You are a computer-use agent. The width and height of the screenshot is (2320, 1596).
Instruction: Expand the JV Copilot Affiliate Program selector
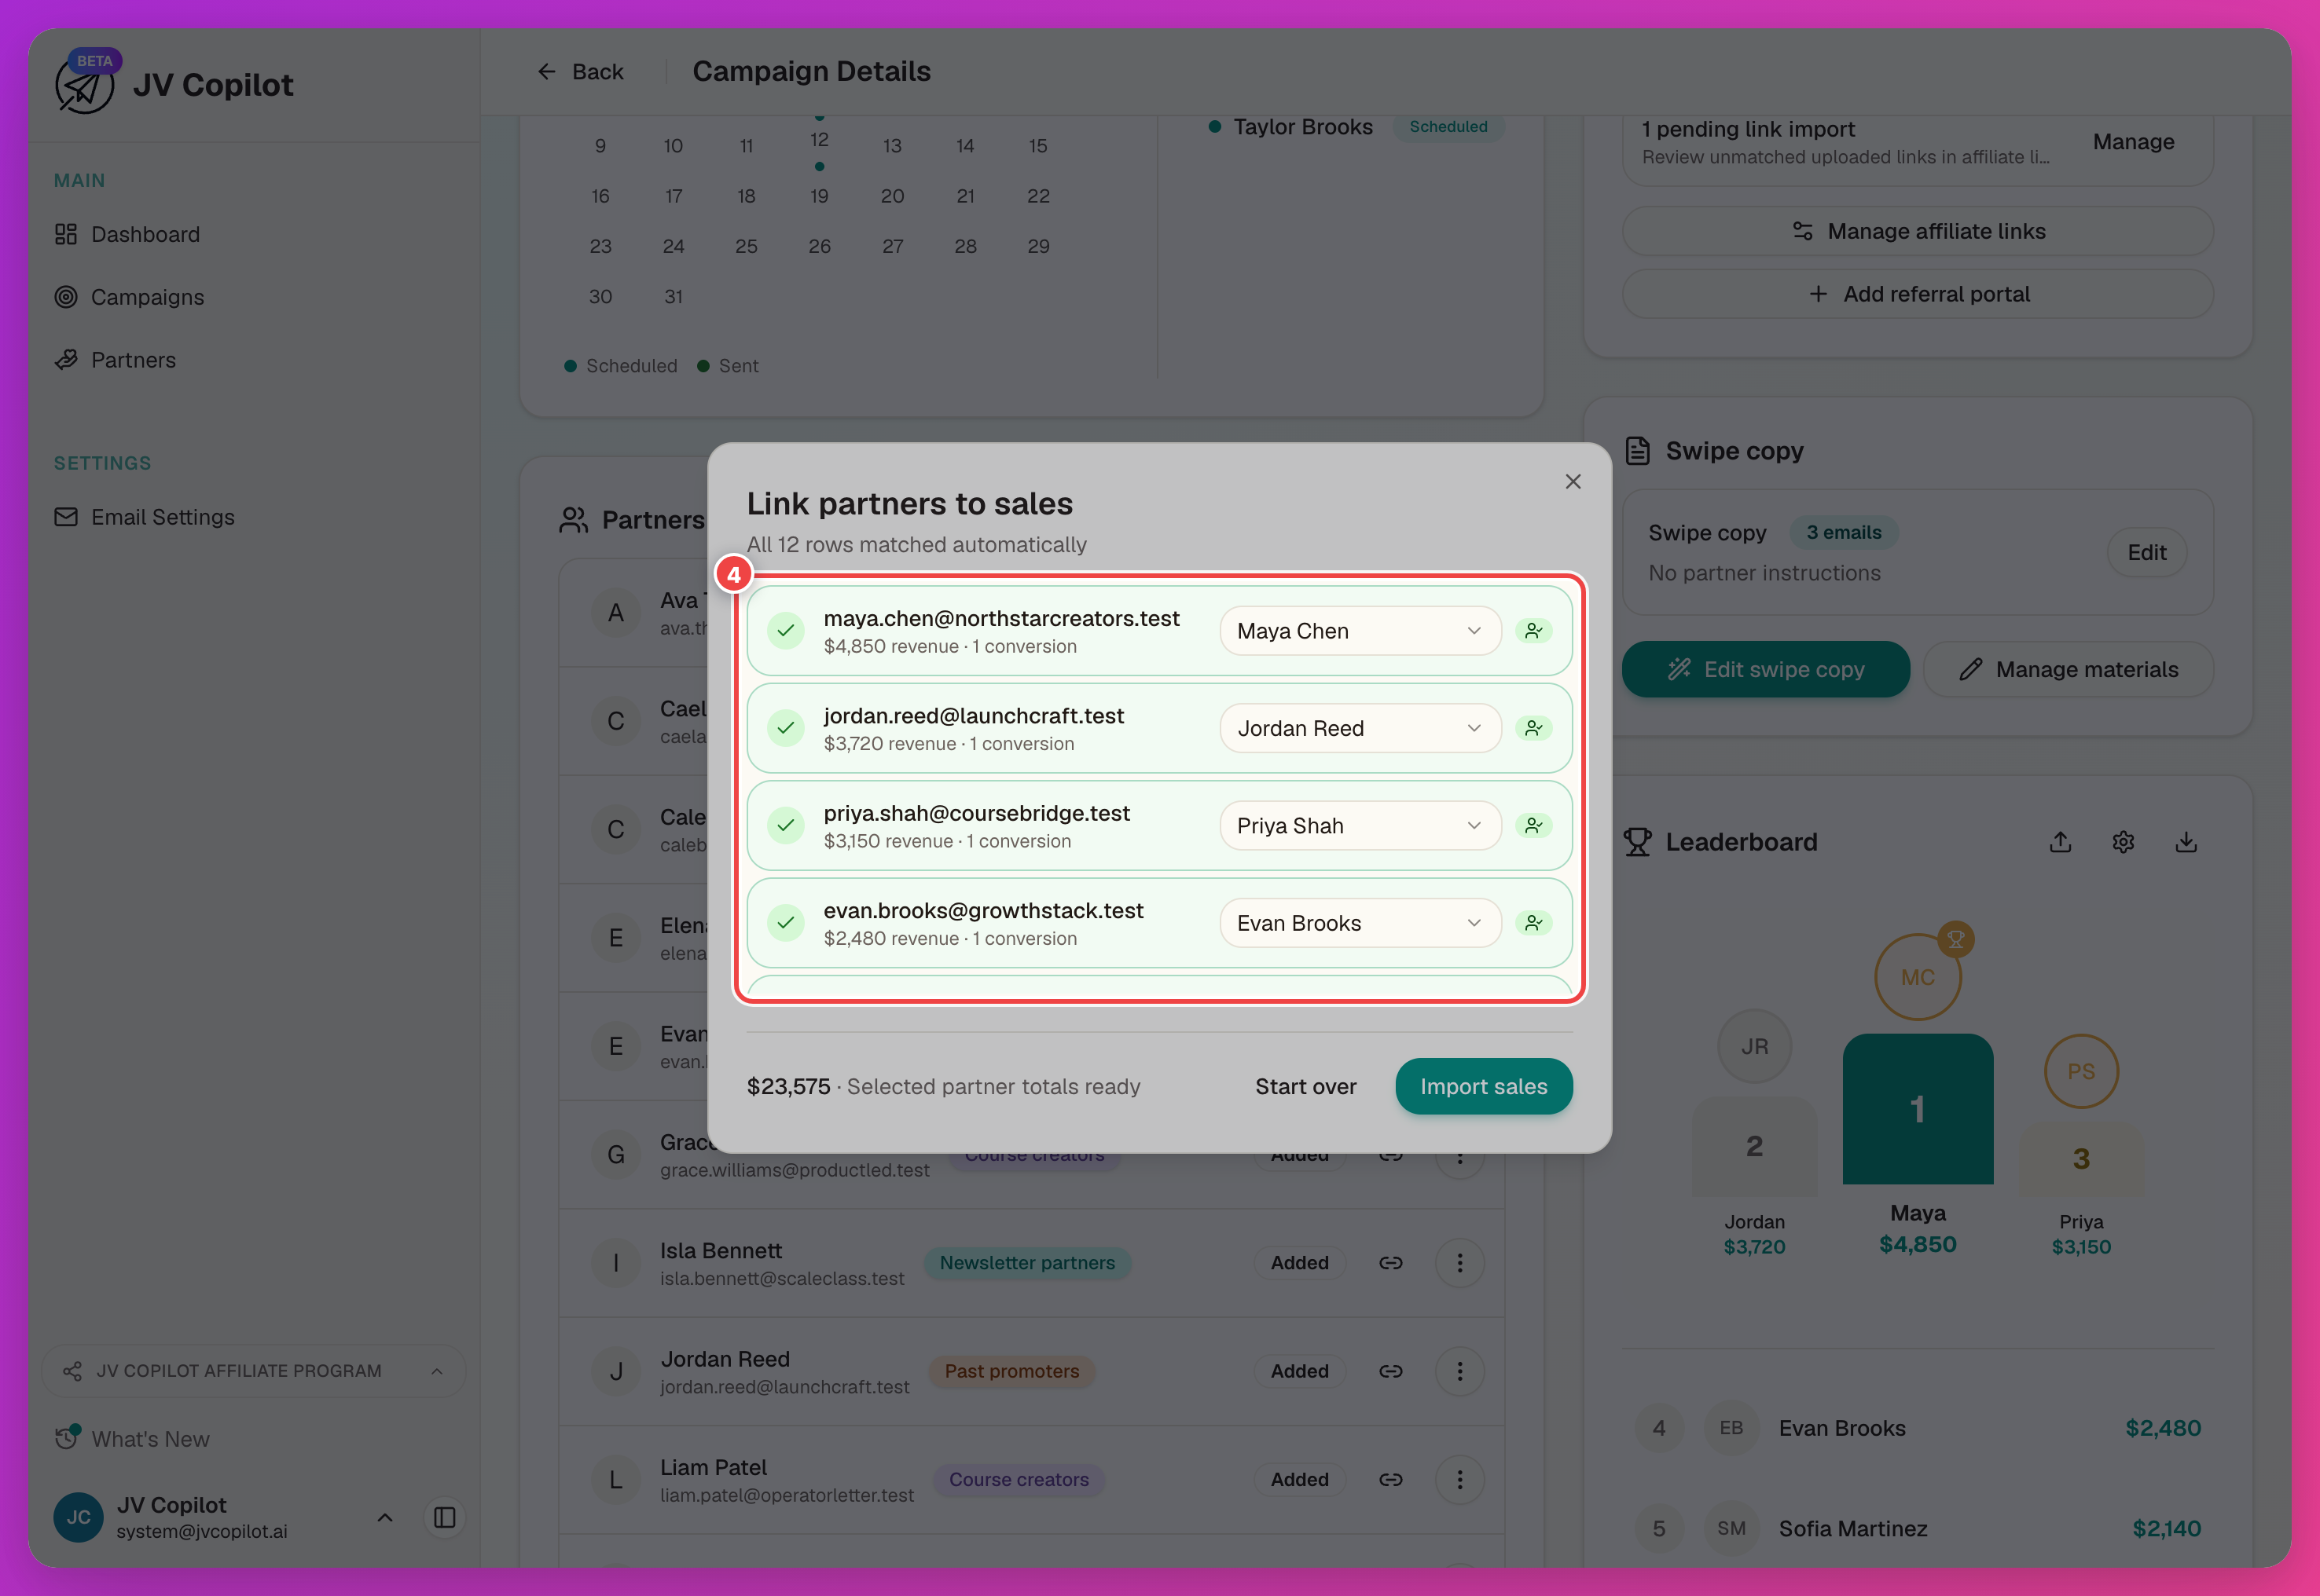click(x=253, y=1371)
